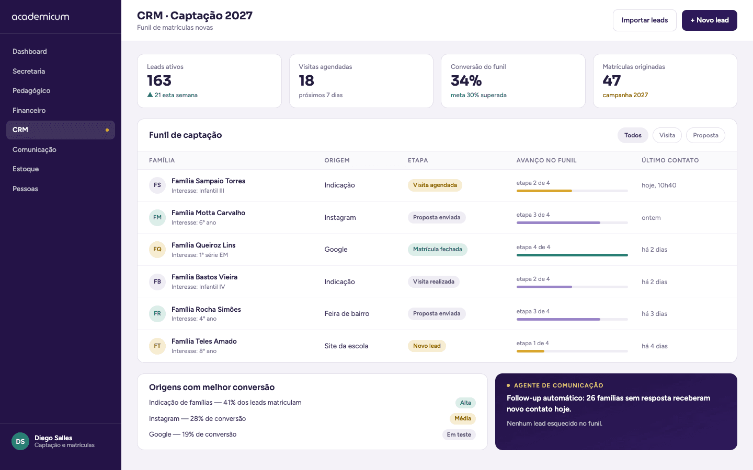Open Família Motta Carvalho name

208,213
